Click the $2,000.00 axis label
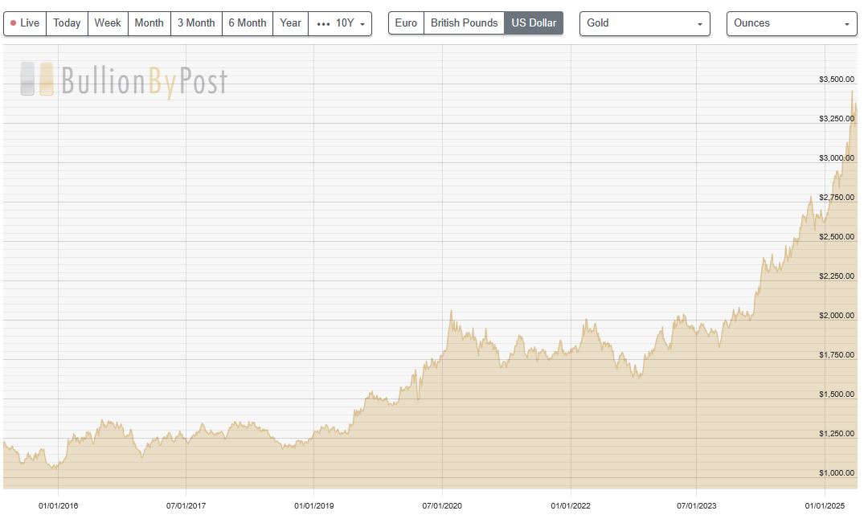Screen dimensions: 864x519 (x=837, y=316)
